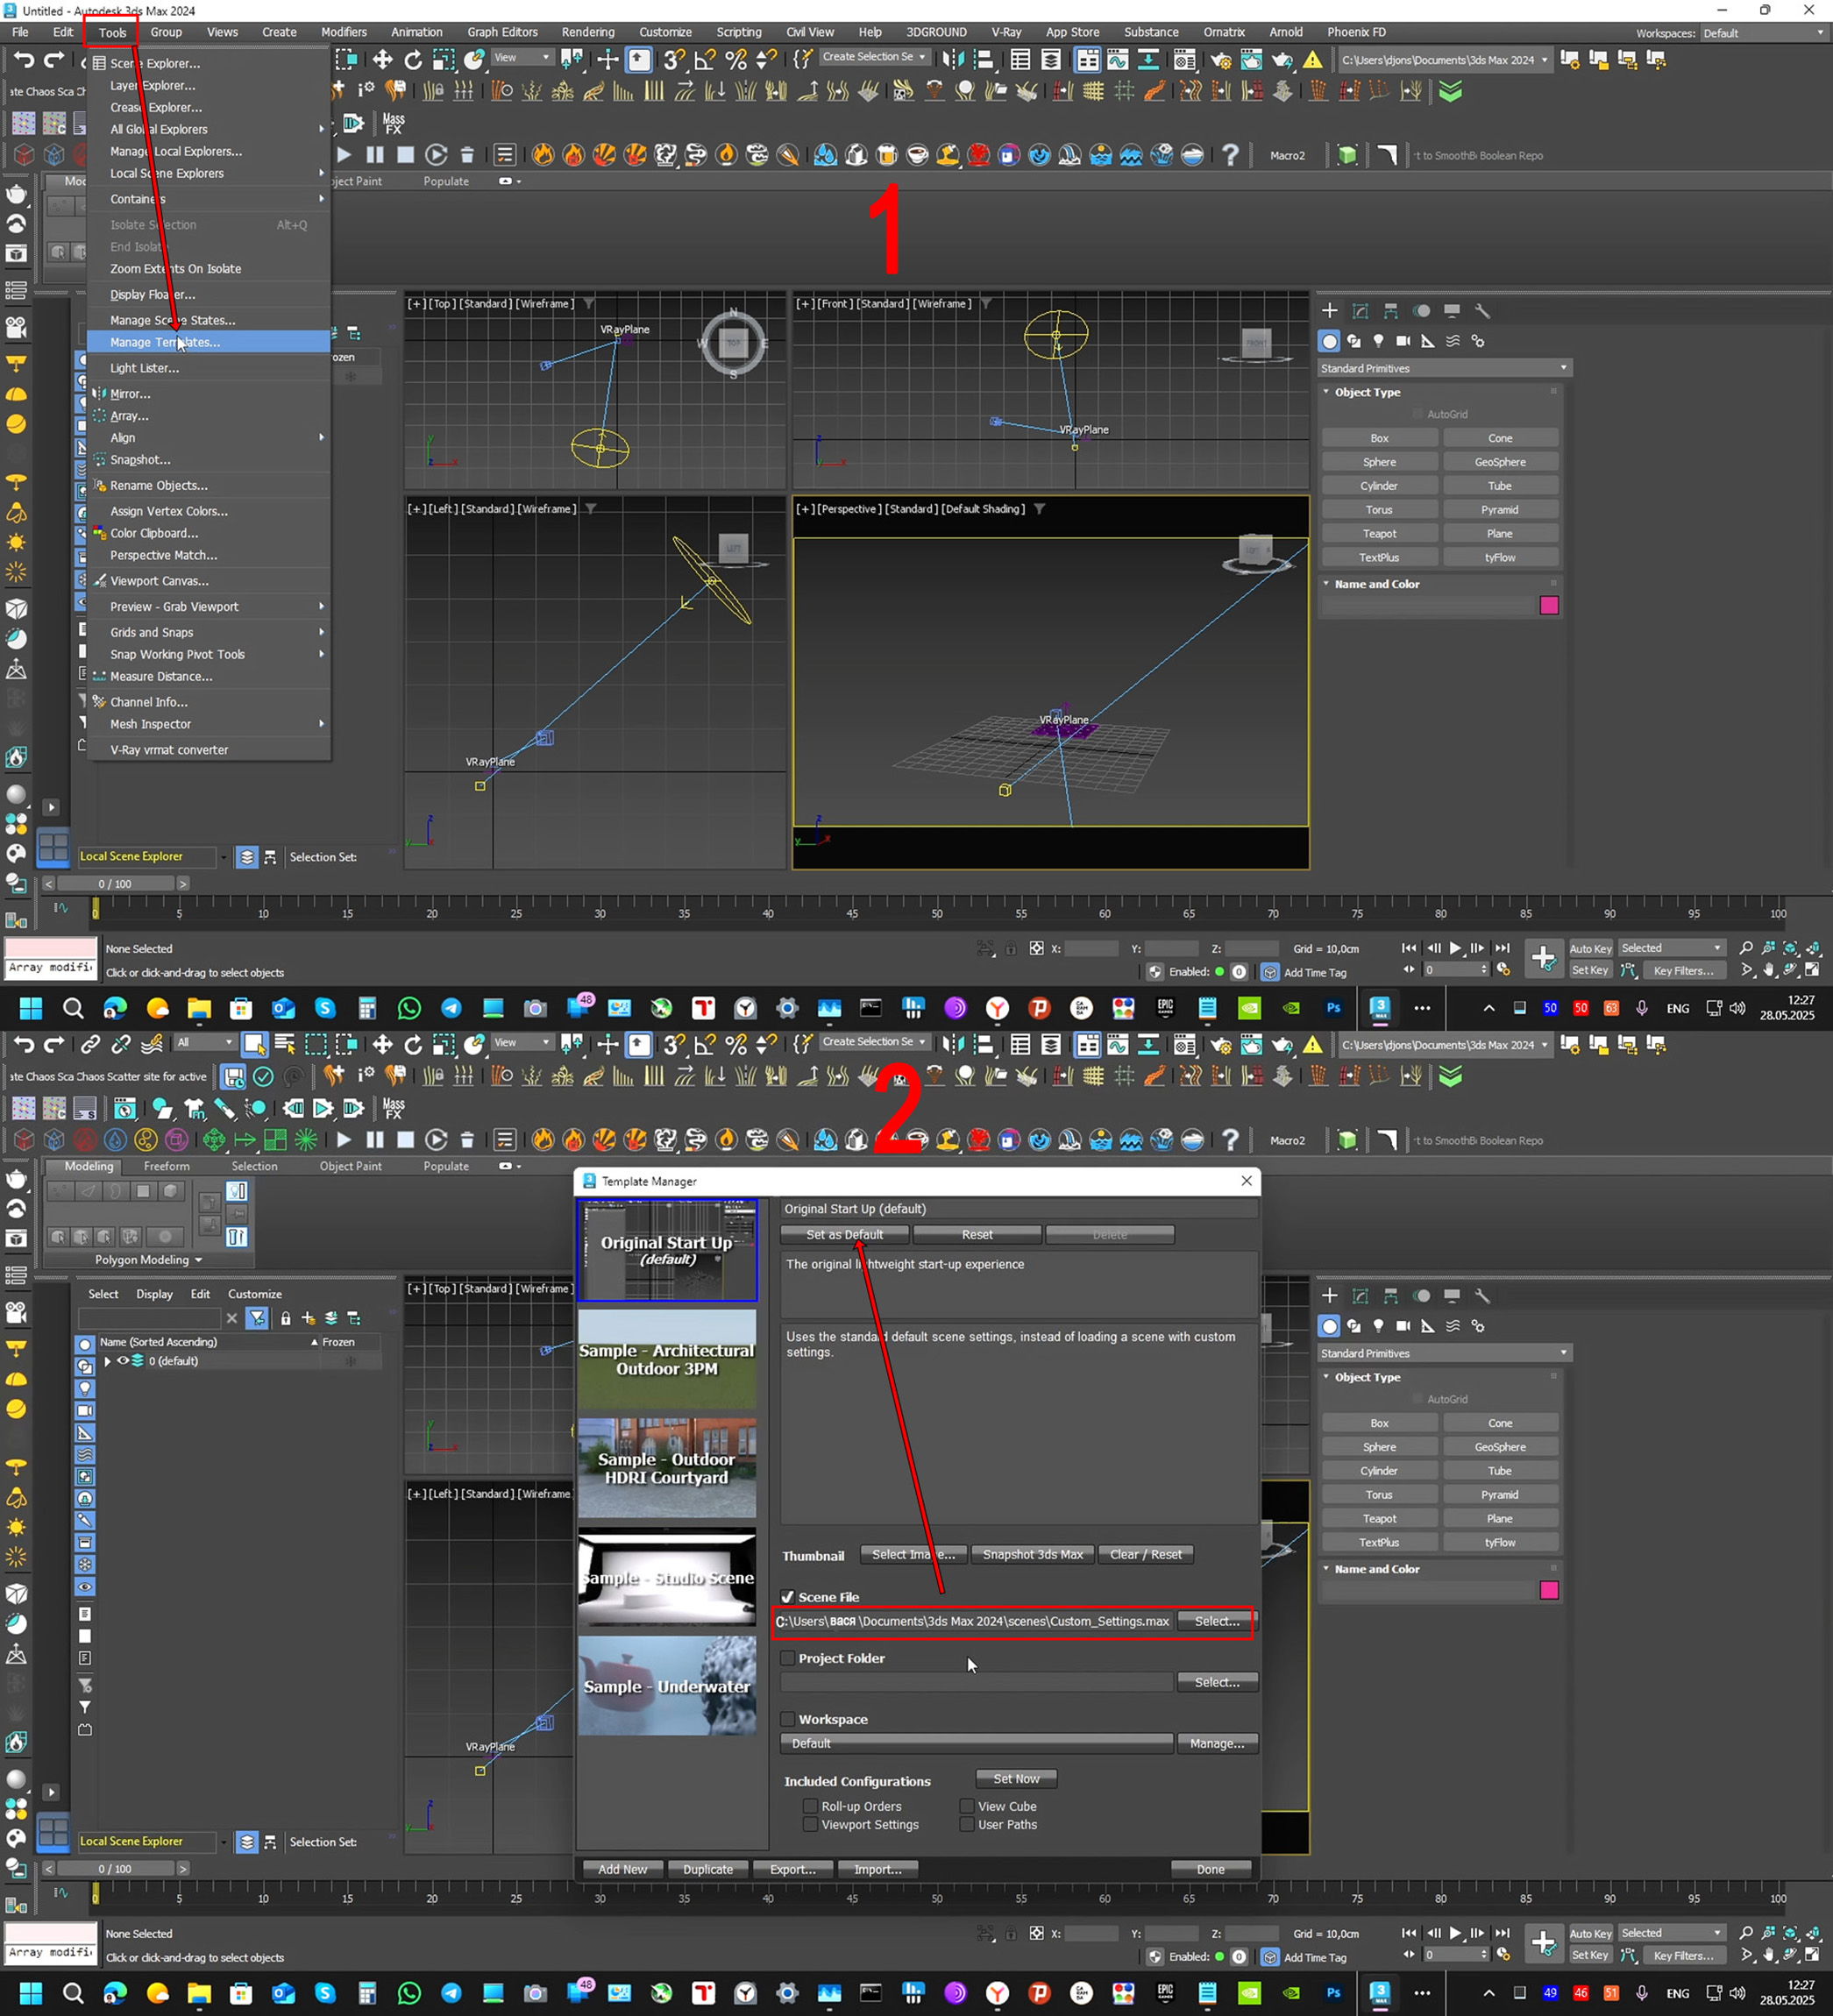
Task: Click the Set Now button
Action: [1016, 1778]
